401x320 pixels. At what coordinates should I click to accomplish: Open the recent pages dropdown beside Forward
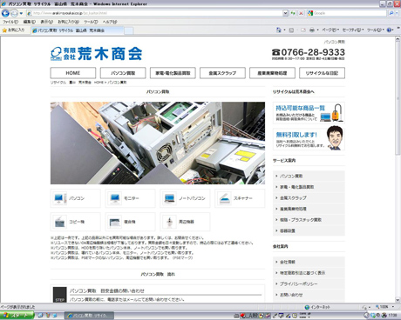pyautogui.click(x=21, y=13)
